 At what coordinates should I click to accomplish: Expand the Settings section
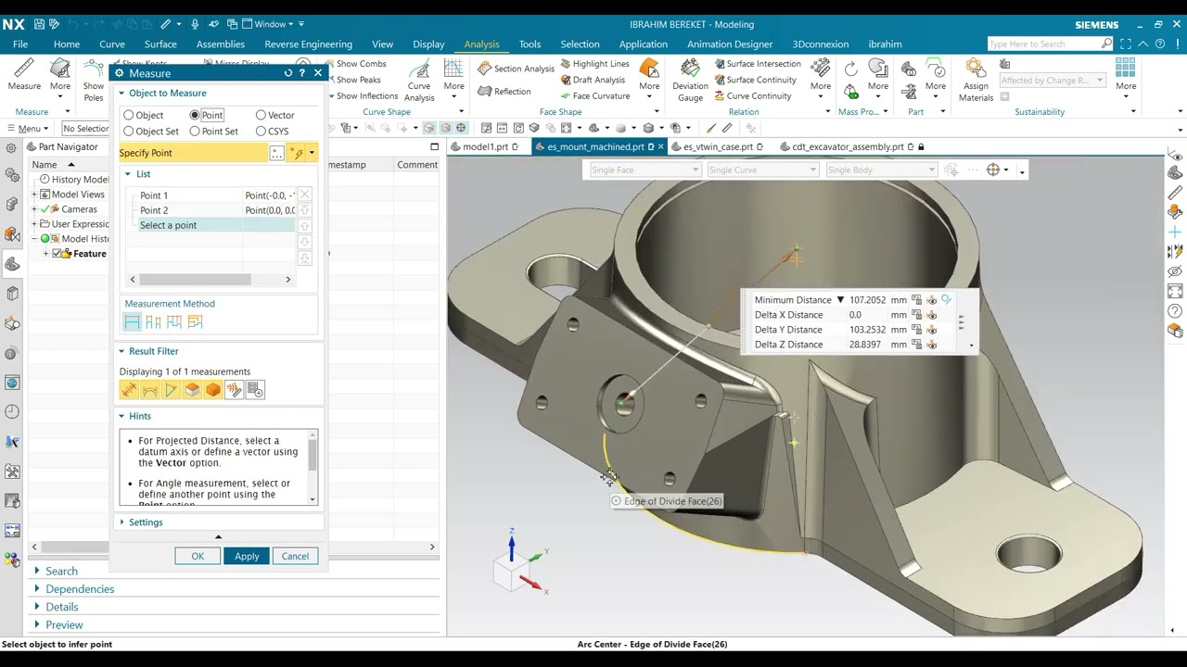pos(121,522)
